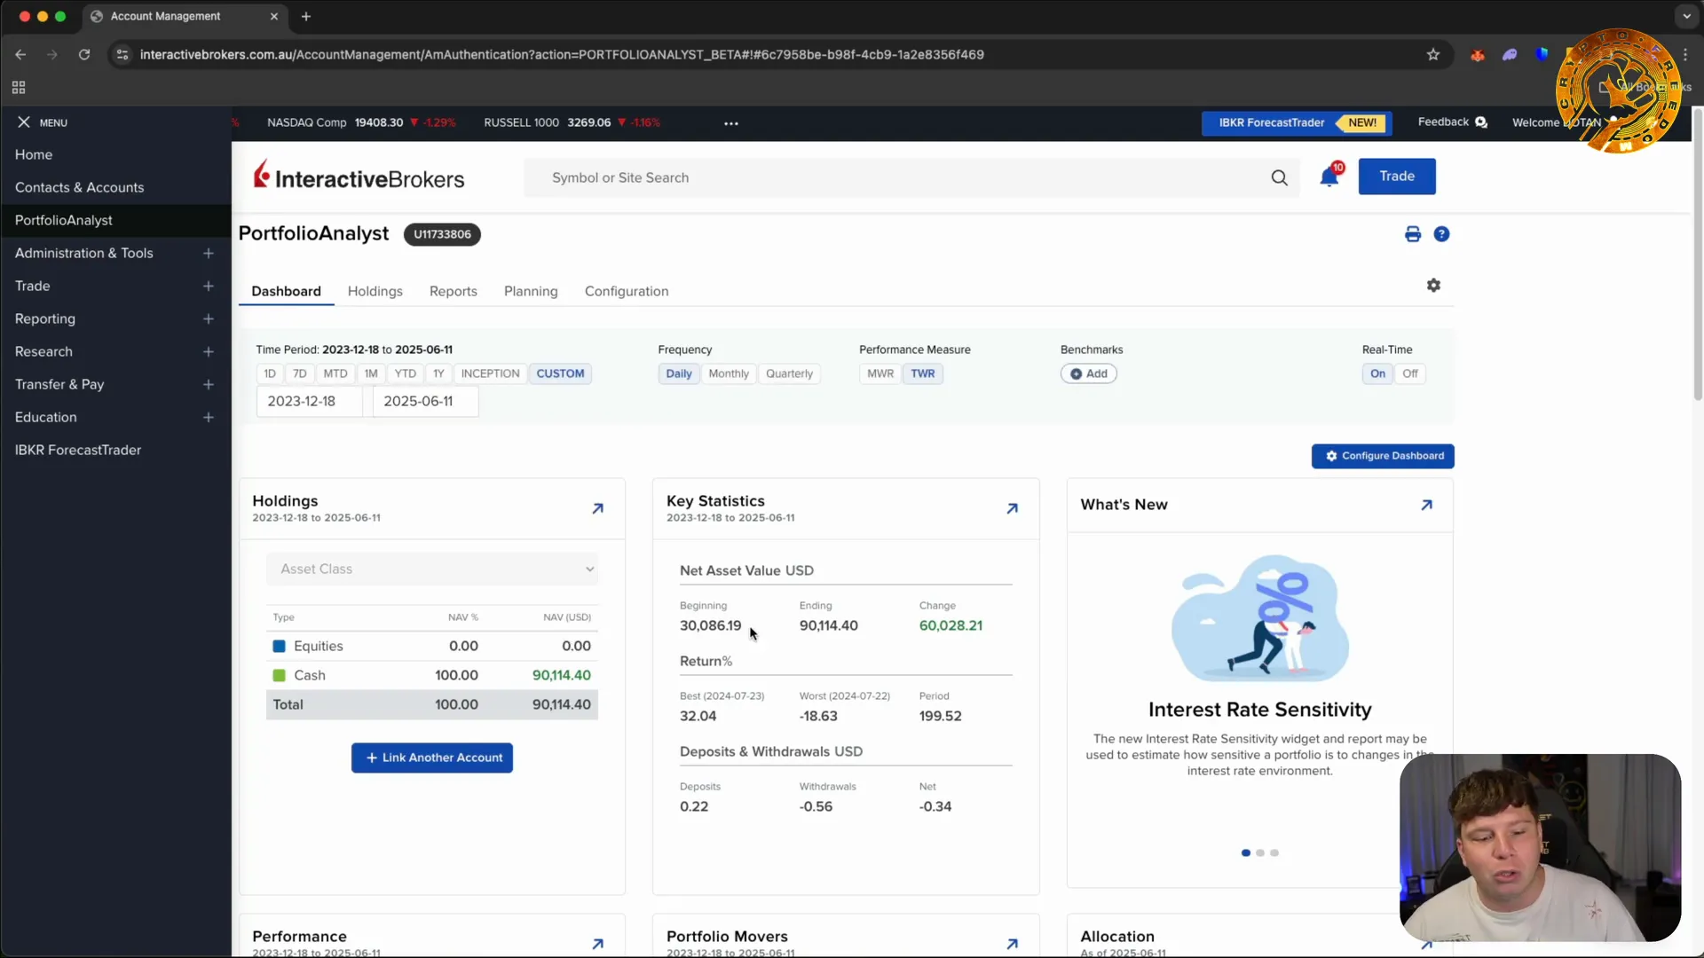Click the InteractiveBrokers logo
The height and width of the screenshot is (958, 1704).
click(359, 177)
